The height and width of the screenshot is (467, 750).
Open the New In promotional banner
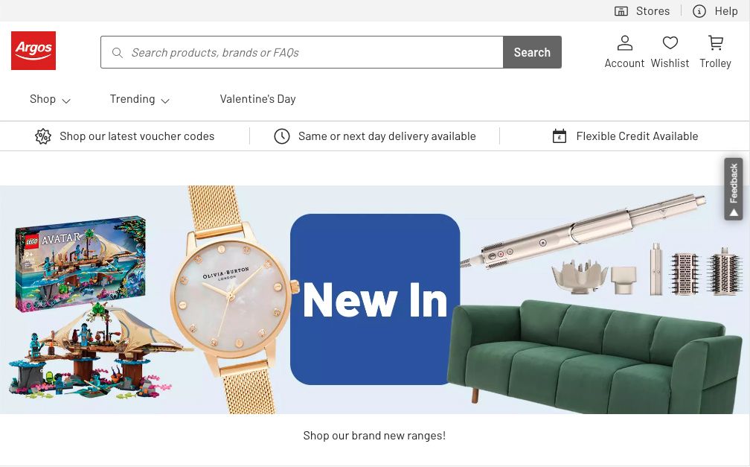[374, 299]
